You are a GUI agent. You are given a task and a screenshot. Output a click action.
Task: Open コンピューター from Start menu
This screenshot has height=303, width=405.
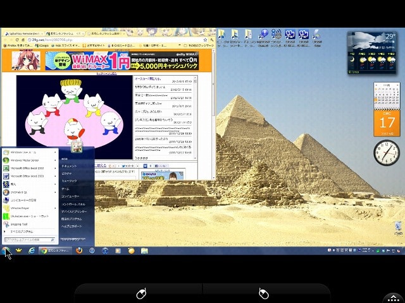point(70,196)
